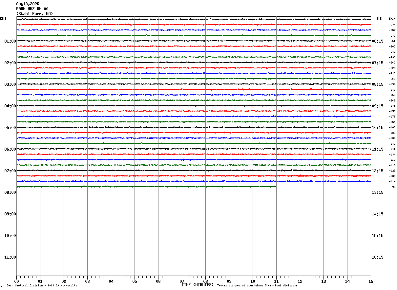
Task: Select the 06:15 UTC time label
Action: click(378, 41)
